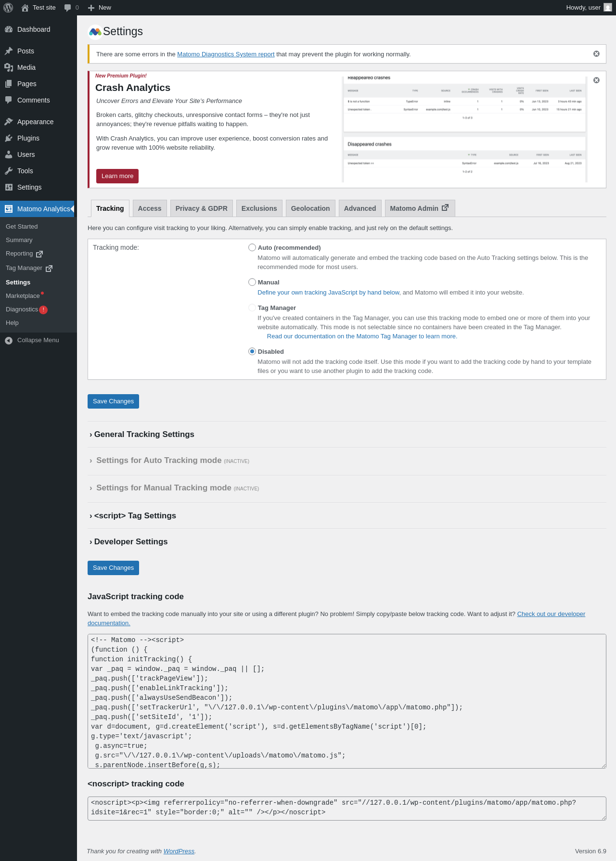
Task: Click the Diagnostics alert badge
Action: pyautogui.click(x=43, y=310)
